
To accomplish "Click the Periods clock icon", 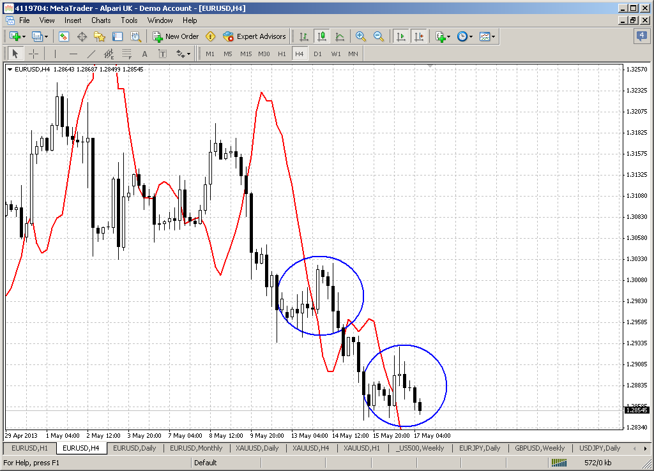I will point(462,36).
